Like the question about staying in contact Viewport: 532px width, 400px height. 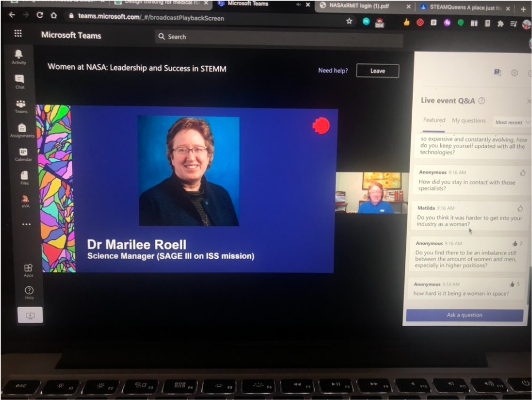click(523, 172)
